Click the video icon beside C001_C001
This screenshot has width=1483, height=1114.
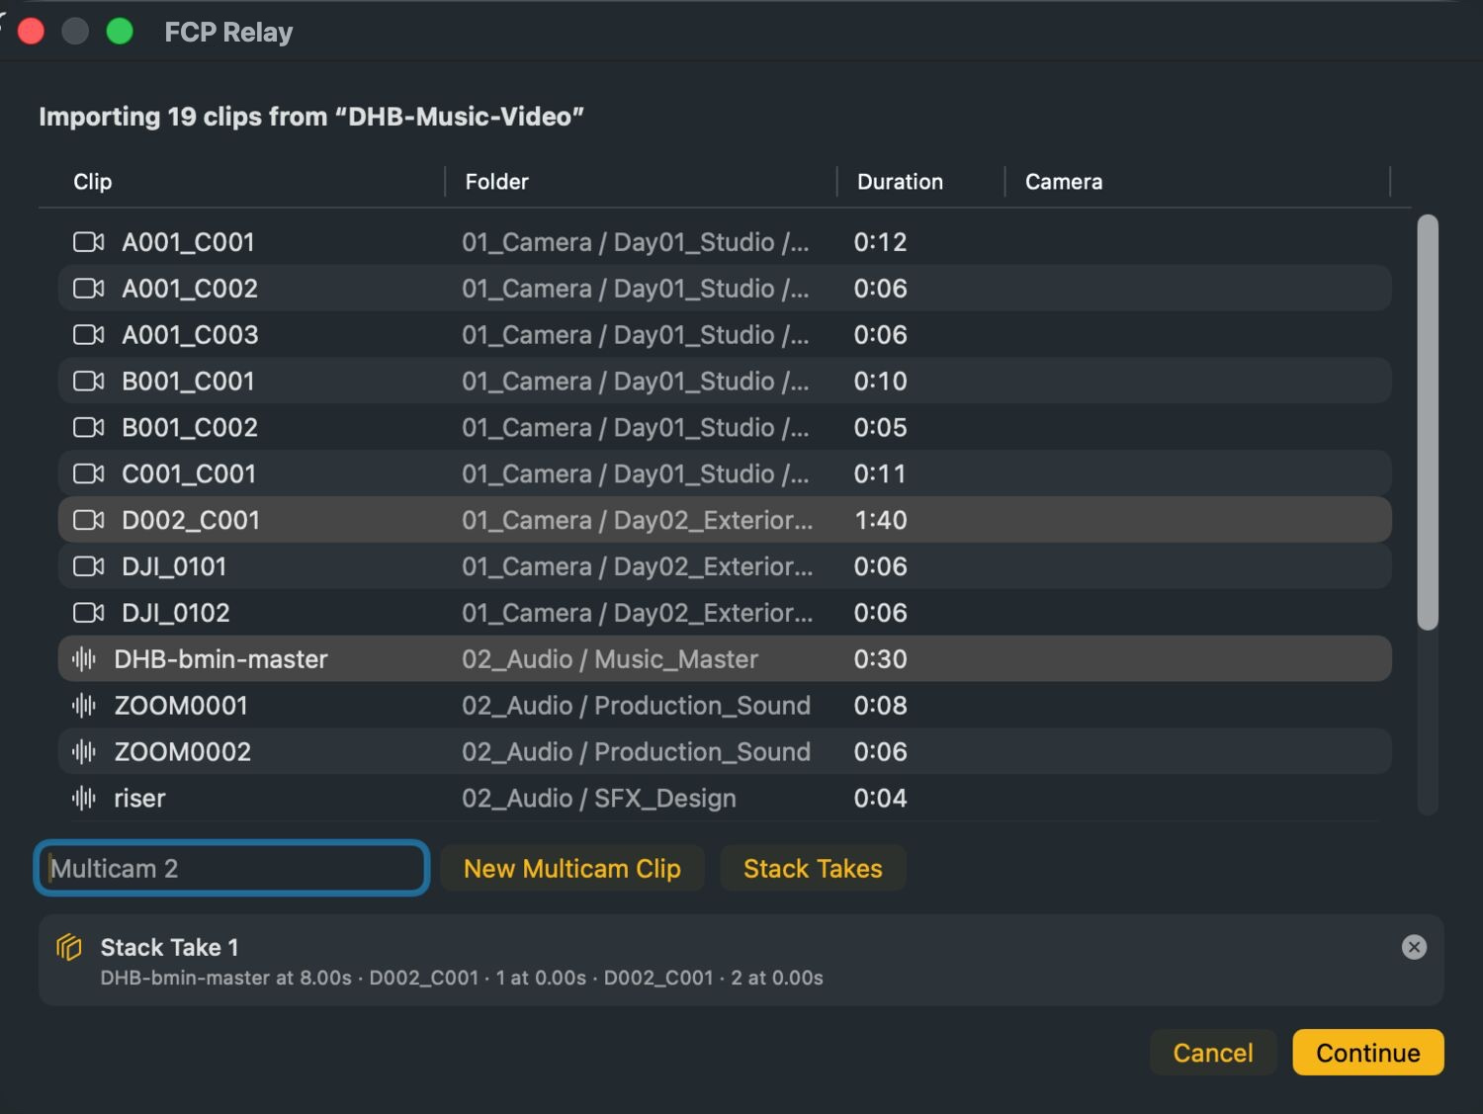89,474
